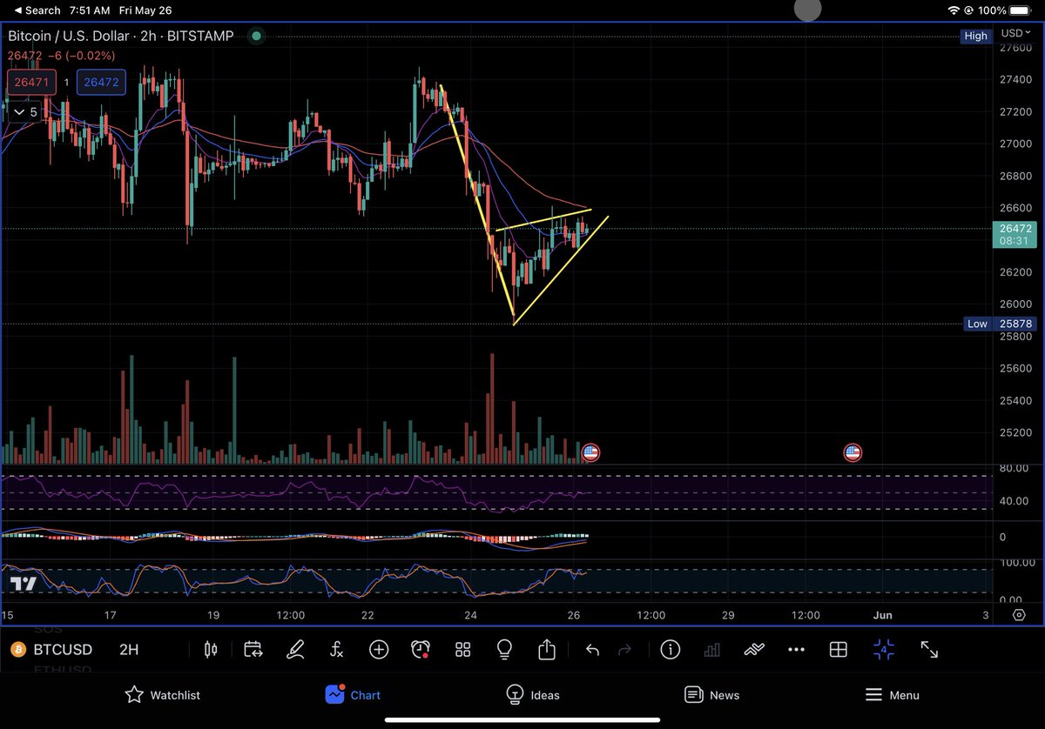Open chart settings gear on time axis
The image size is (1045, 729).
click(x=1019, y=615)
